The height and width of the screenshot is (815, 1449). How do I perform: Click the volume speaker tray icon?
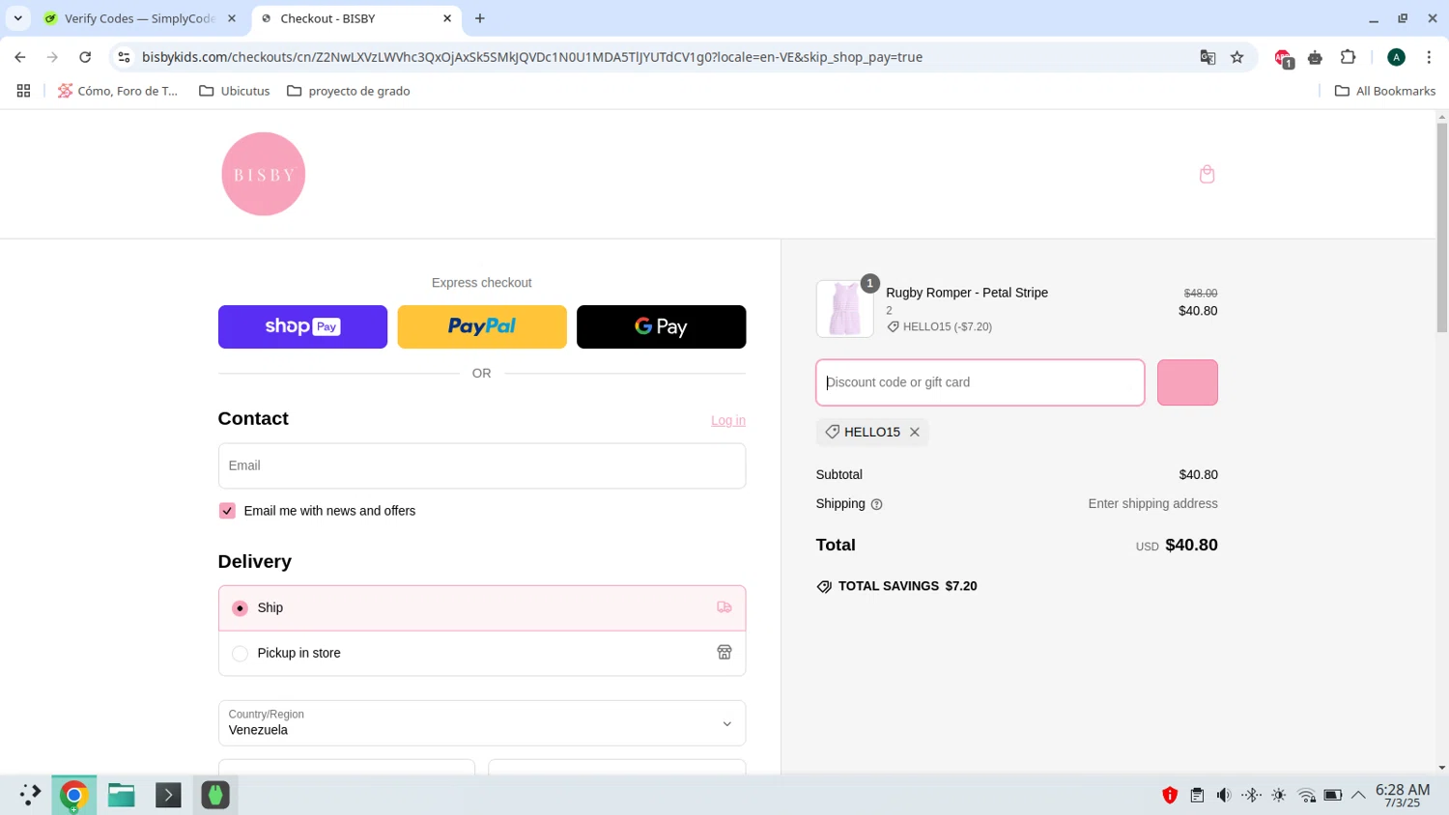[x=1224, y=796]
